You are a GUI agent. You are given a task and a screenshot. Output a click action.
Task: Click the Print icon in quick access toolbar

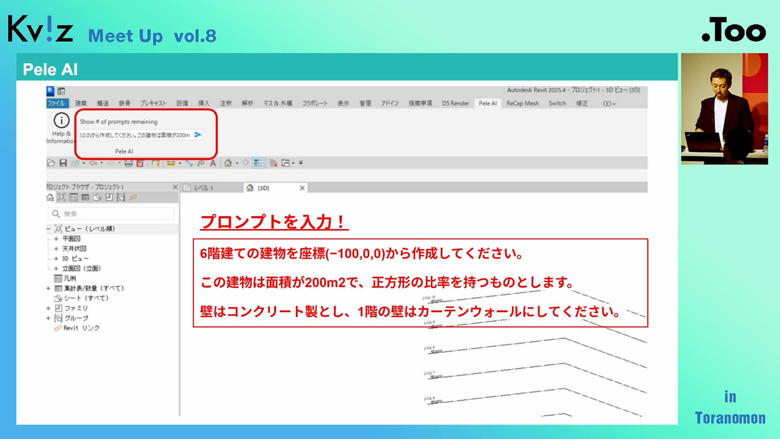coord(128,163)
